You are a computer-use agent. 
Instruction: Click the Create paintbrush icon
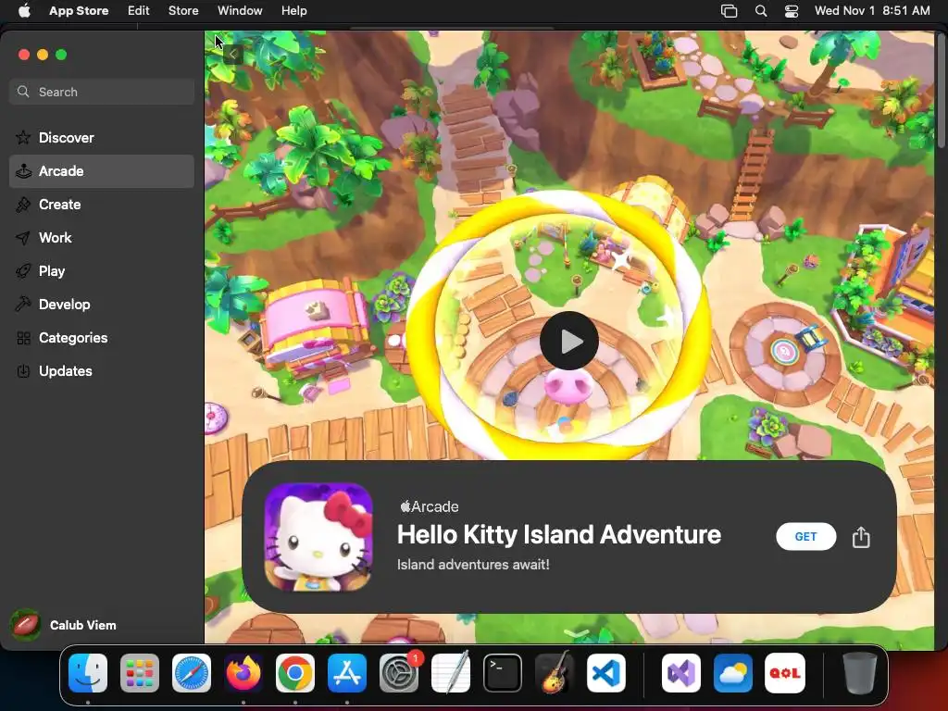pos(23,205)
